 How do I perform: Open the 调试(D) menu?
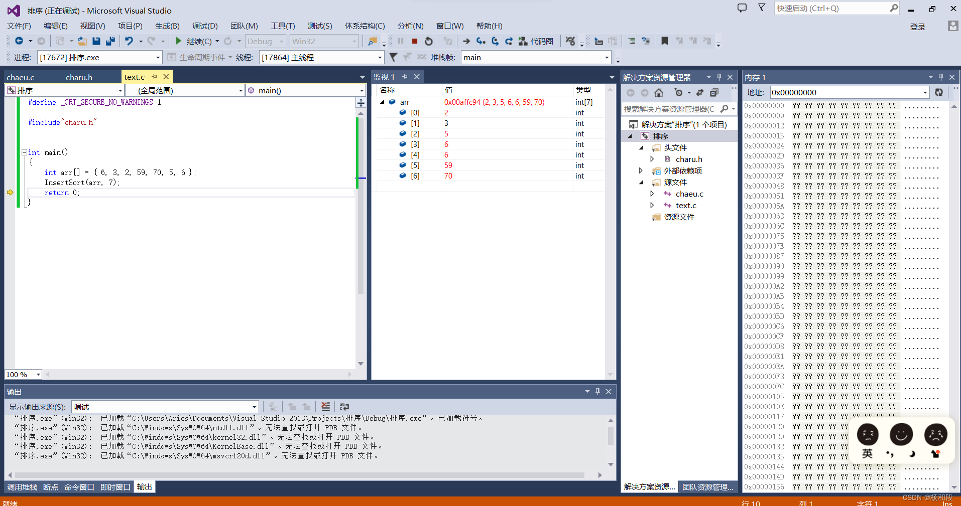point(205,26)
